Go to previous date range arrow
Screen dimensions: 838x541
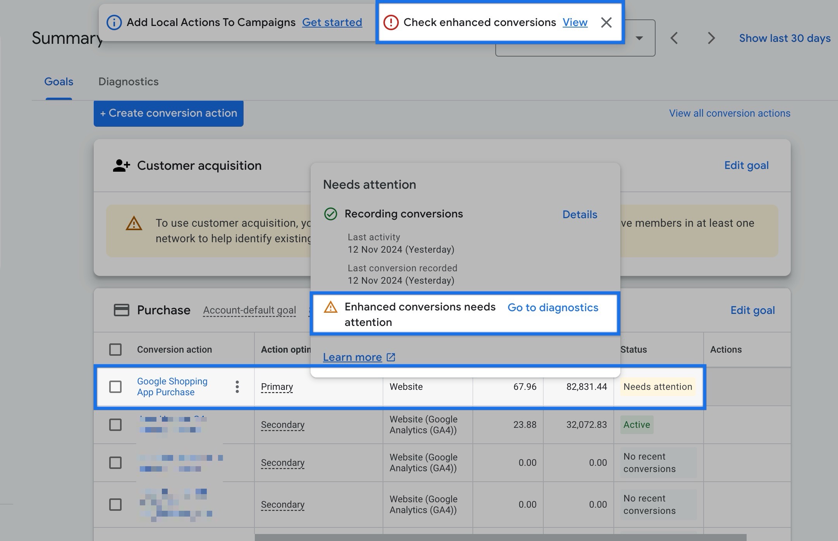[674, 38]
